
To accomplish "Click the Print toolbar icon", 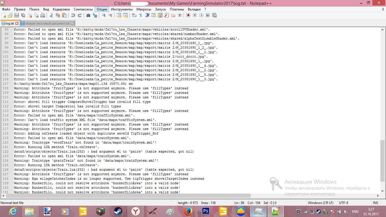I will click(43, 15).
